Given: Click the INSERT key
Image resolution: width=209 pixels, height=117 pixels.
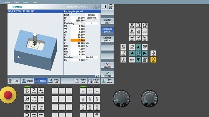Looking at the screenshot, I should (x=153, y=53).
